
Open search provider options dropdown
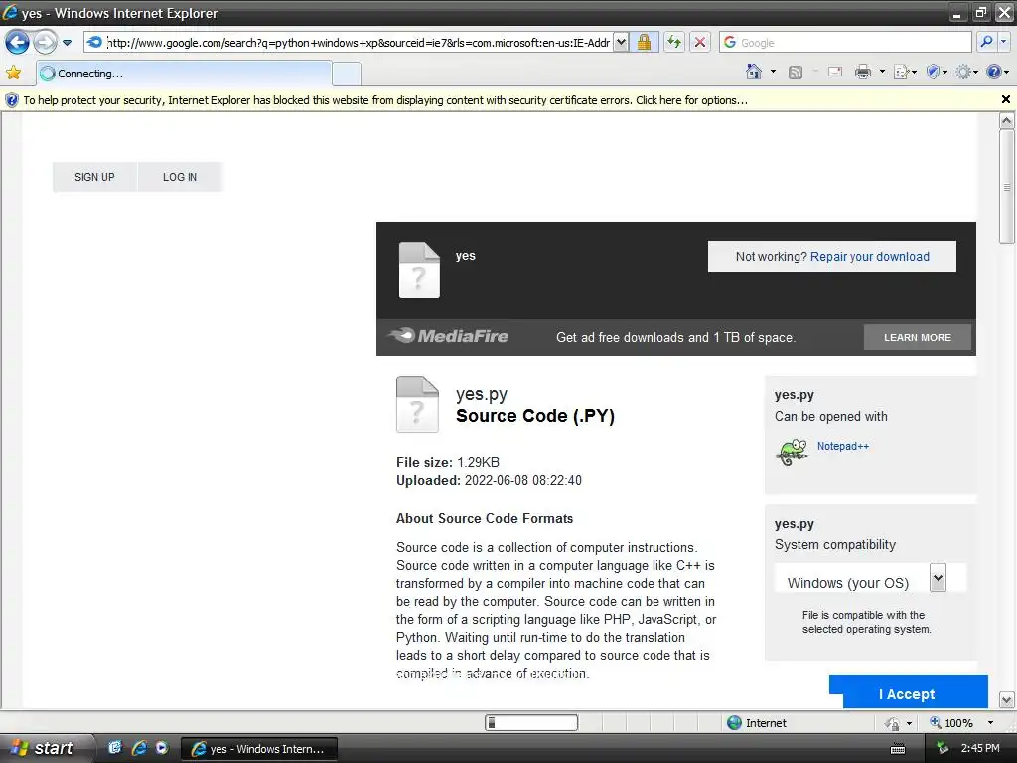coord(1004,42)
